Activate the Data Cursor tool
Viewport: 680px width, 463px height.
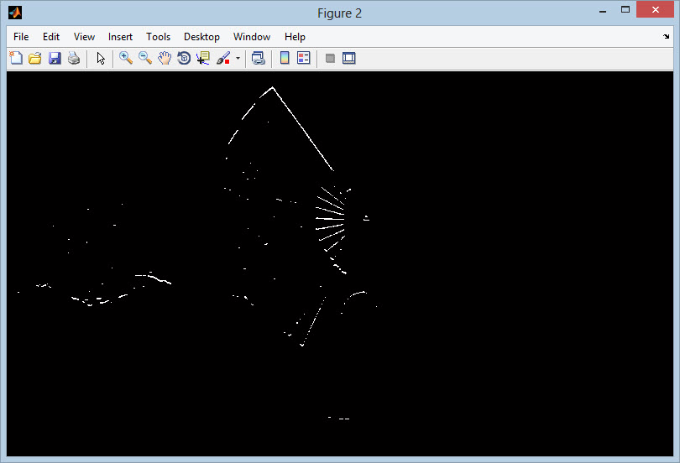pos(203,58)
